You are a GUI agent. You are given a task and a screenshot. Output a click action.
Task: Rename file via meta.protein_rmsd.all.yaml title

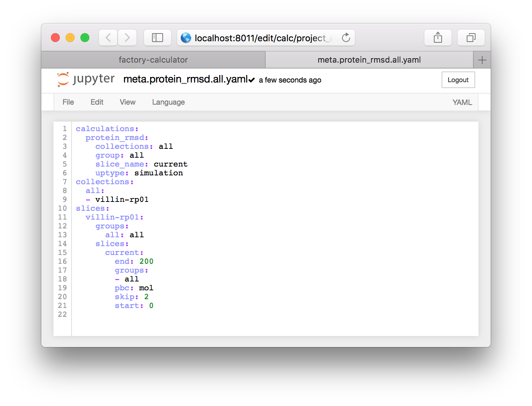tap(185, 79)
